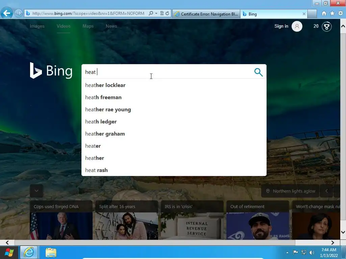Open the Rewards medal icon

(x=327, y=26)
